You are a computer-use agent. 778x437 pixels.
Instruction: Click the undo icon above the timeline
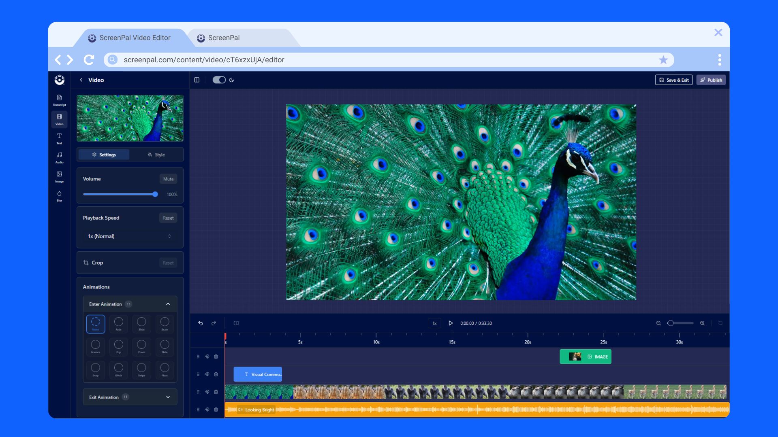201,323
